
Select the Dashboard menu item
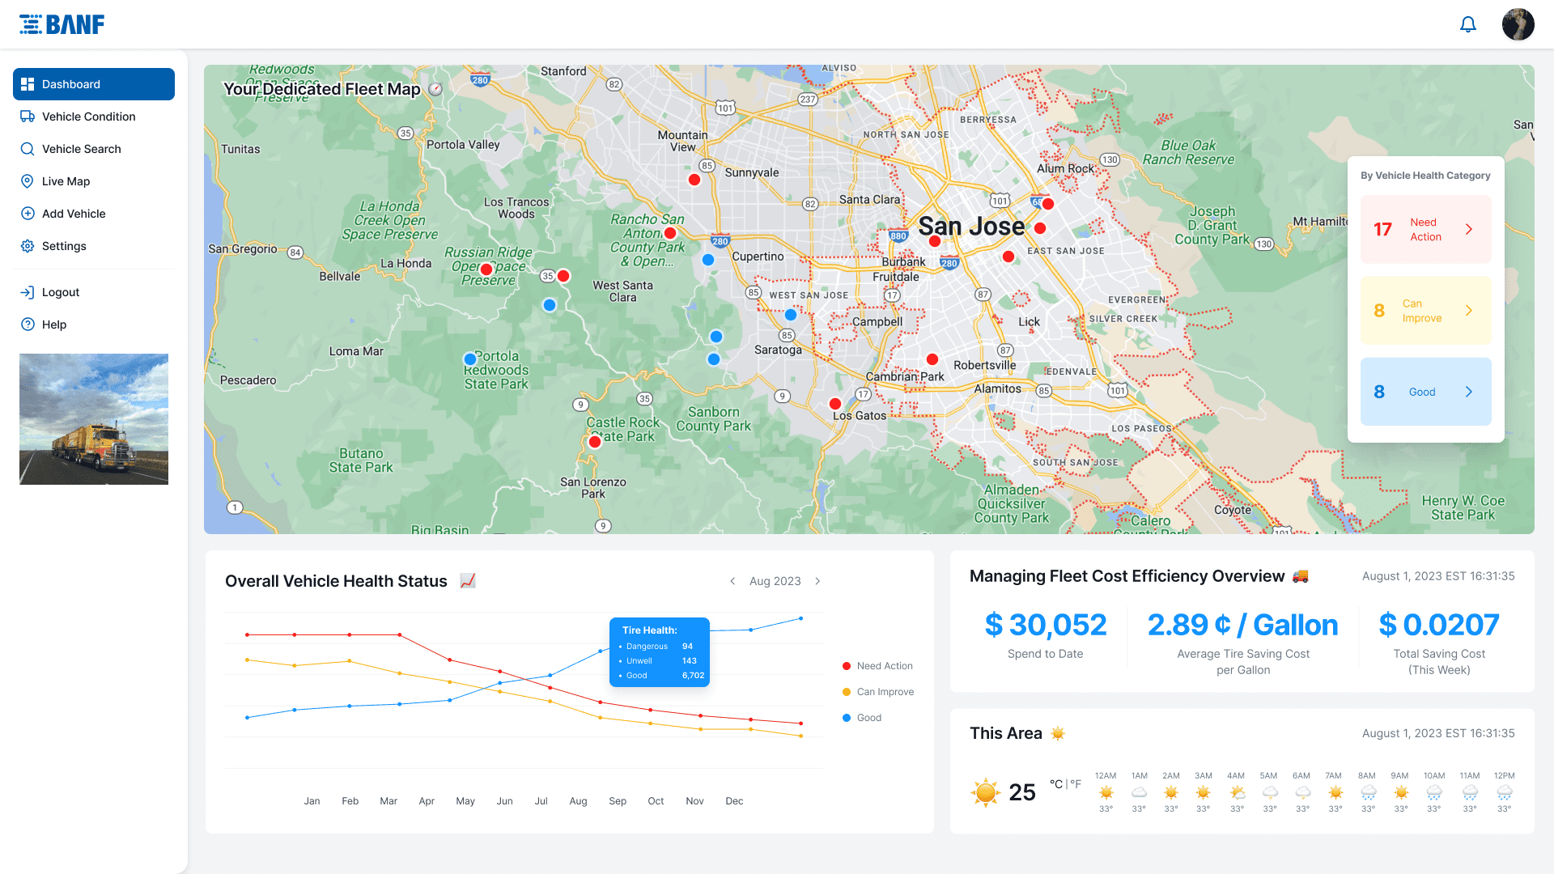coord(94,84)
